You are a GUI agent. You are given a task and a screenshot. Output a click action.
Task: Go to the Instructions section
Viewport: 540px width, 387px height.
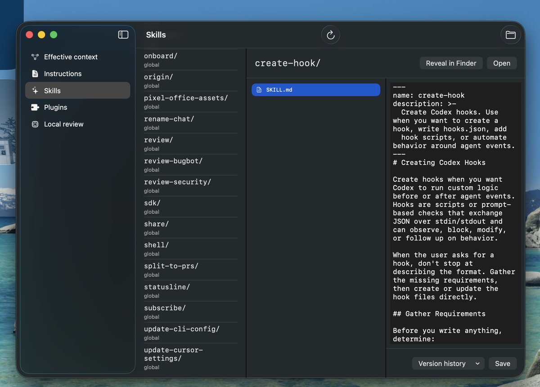click(78, 73)
